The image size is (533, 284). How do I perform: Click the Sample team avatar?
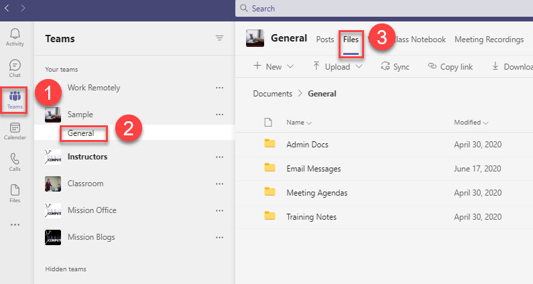53,115
